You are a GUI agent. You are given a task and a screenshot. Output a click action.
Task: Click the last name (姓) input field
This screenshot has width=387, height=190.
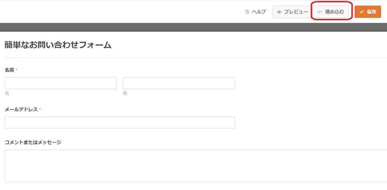pos(179,83)
